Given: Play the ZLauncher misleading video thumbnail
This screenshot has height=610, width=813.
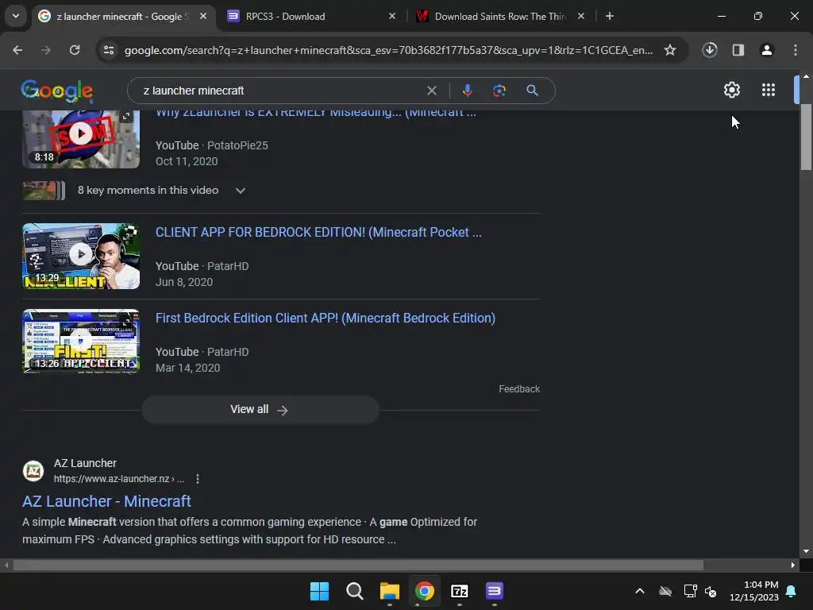Looking at the screenshot, I should [81, 138].
